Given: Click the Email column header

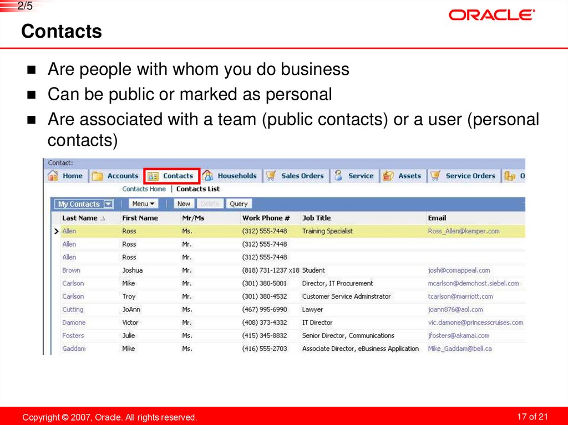Looking at the screenshot, I should [x=437, y=218].
